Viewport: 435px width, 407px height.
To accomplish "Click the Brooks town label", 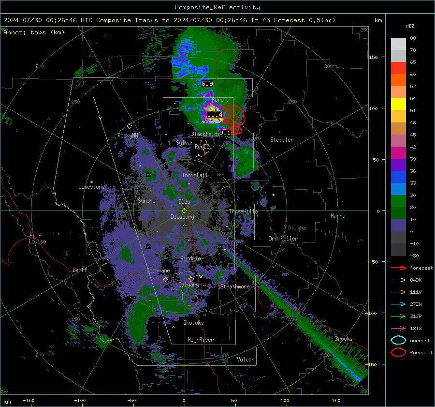I will point(344,339).
